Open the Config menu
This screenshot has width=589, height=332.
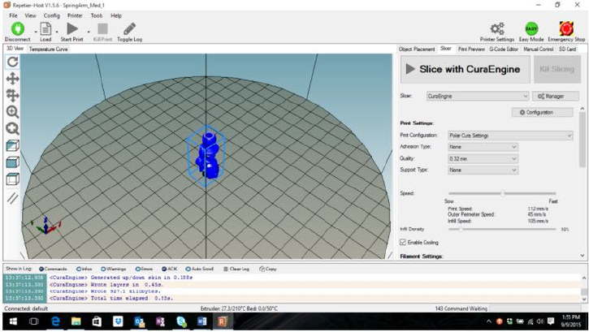pyautogui.click(x=51, y=15)
